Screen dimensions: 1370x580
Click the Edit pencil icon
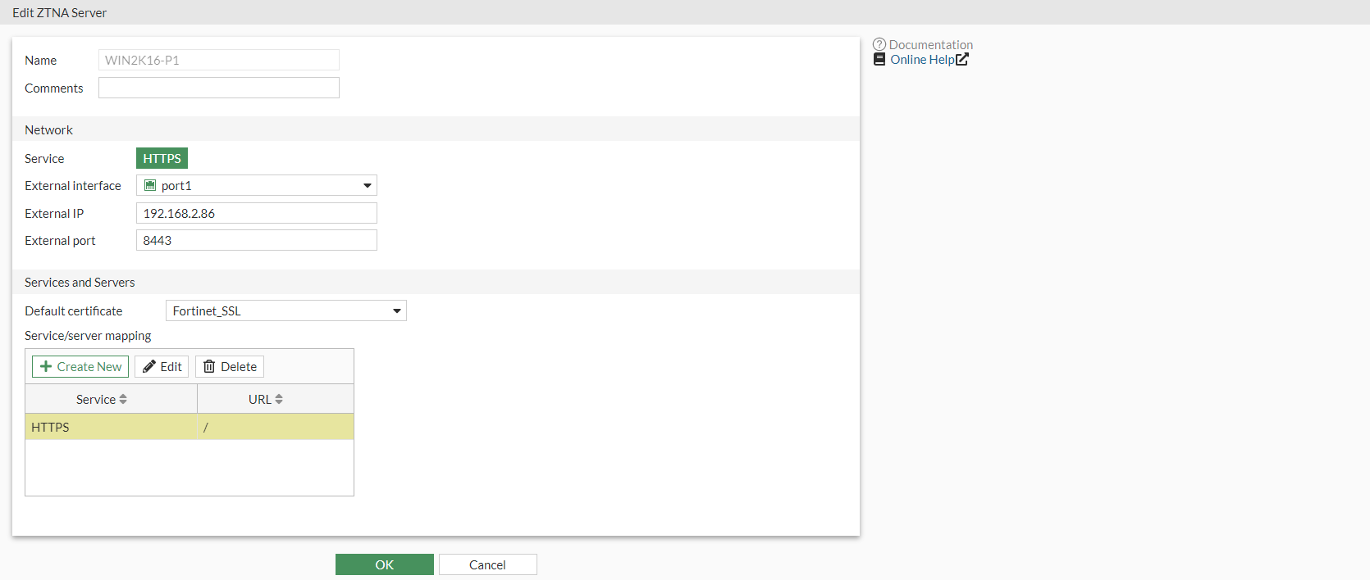(148, 367)
